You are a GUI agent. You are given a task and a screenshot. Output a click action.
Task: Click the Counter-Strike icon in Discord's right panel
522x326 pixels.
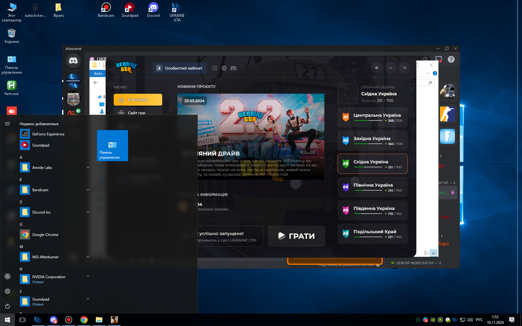click(447, 114)
